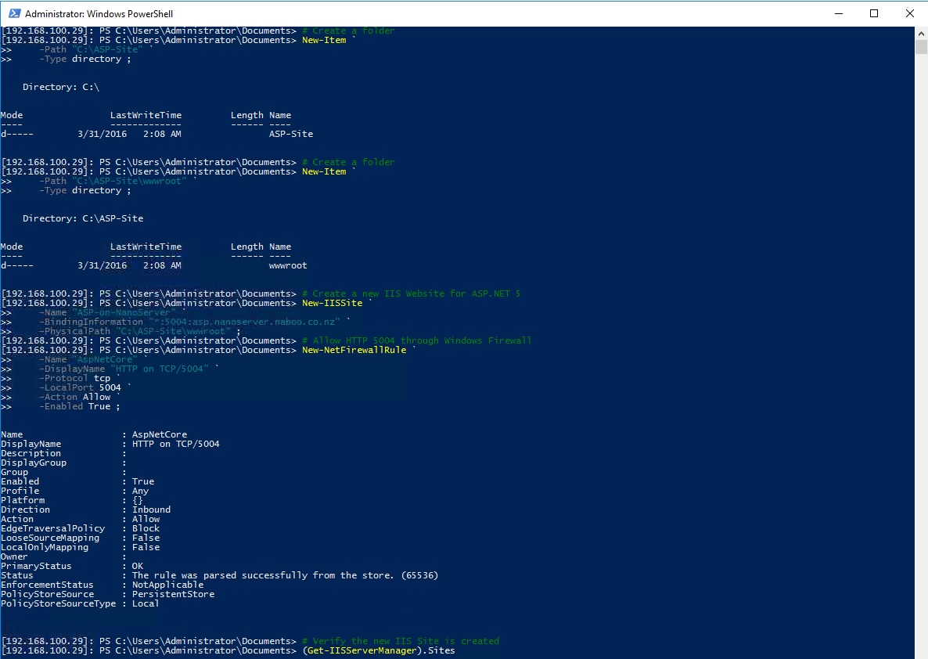Minimize the Windows PowerShell window
This screenshot has width=928, height=659.
click(839, 13)
